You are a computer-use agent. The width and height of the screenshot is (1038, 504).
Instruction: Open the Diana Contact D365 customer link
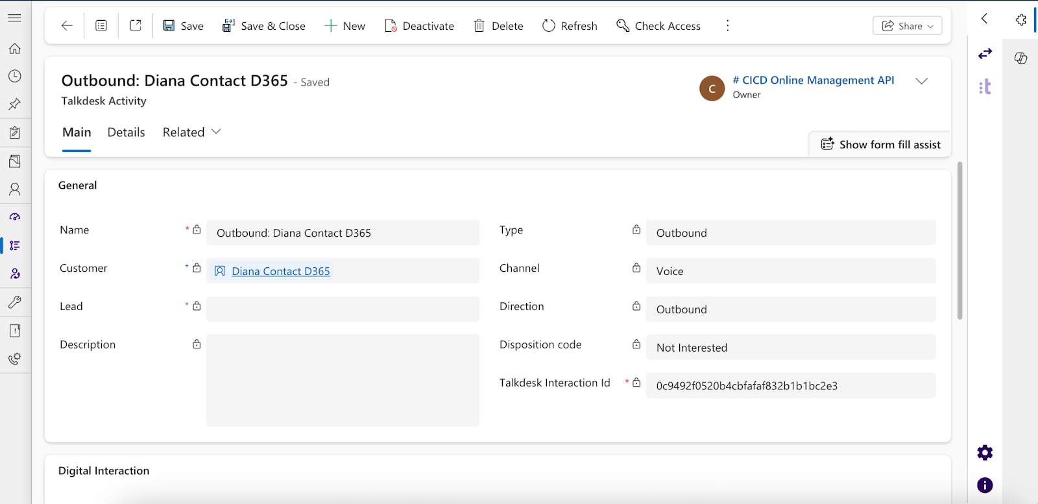(x=281, y=271)
